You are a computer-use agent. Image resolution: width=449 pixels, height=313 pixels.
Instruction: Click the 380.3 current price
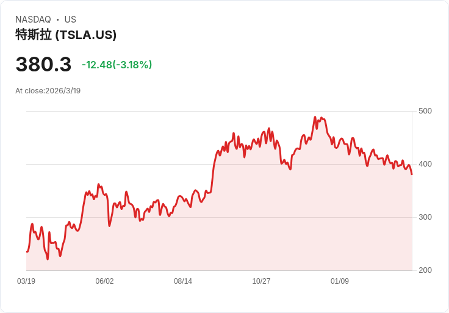(43, 64)
